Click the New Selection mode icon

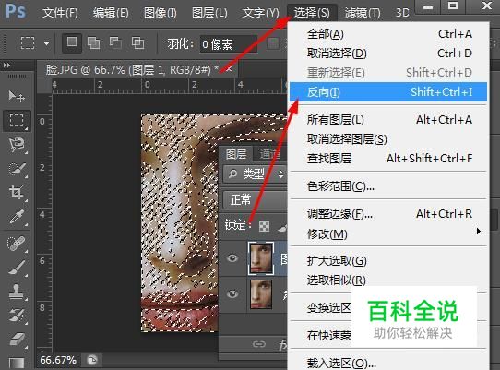pyautogui.click(x=72, y=42)
